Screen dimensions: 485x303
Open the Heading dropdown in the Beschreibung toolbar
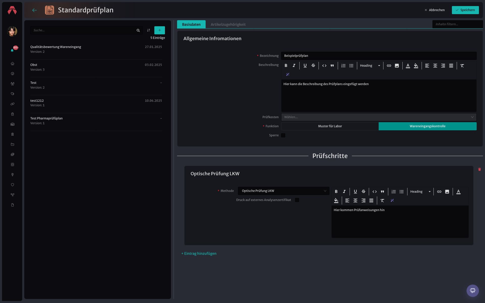tap(370, 66)
